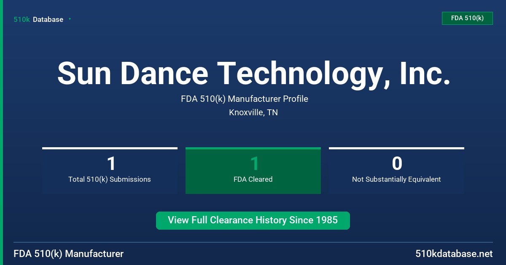This screenshot has height=265, width=506.
Task: Open View Full Clearance History Since 1985
Action: (253, 220)
